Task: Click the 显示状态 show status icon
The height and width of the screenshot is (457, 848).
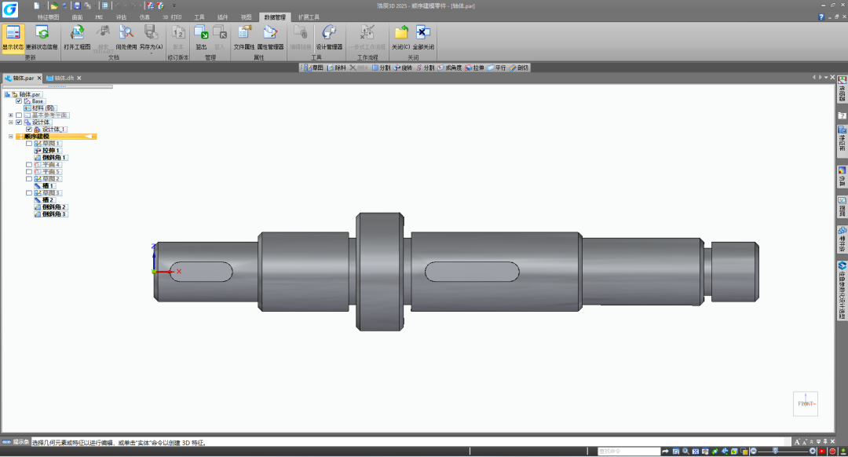Action: [13, 32]
